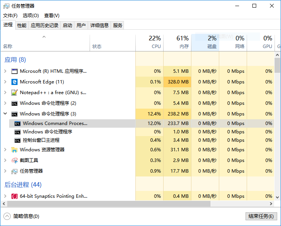Click the Notepad++ app icon
The width and height of the screenshot is (281, 226).
pyautogui.click(x=14, y=93)
